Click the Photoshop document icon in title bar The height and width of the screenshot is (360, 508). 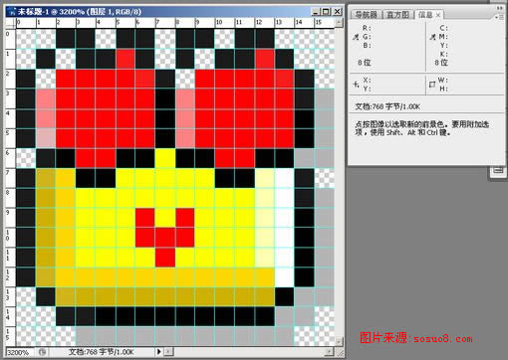click(12, 12)
